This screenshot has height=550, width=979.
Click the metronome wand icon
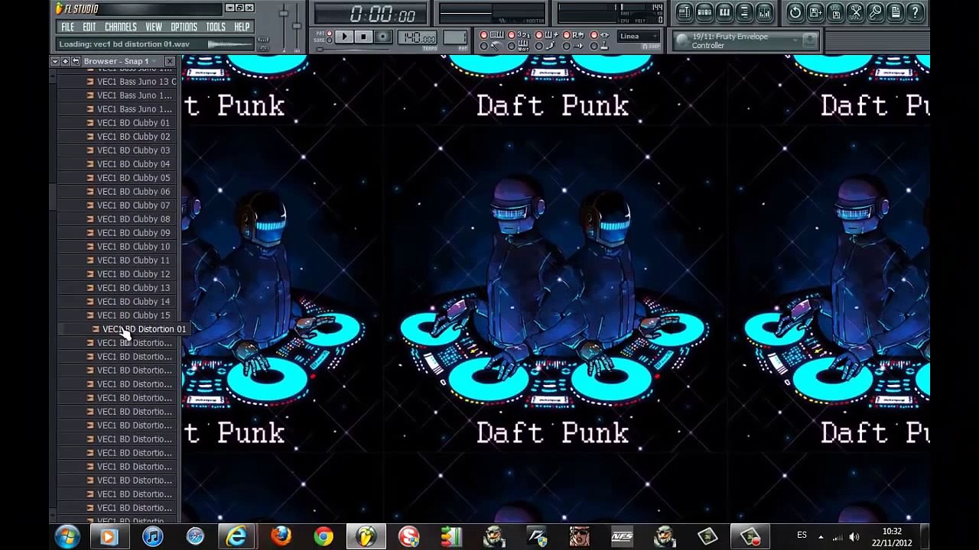(x=497, y=46)
